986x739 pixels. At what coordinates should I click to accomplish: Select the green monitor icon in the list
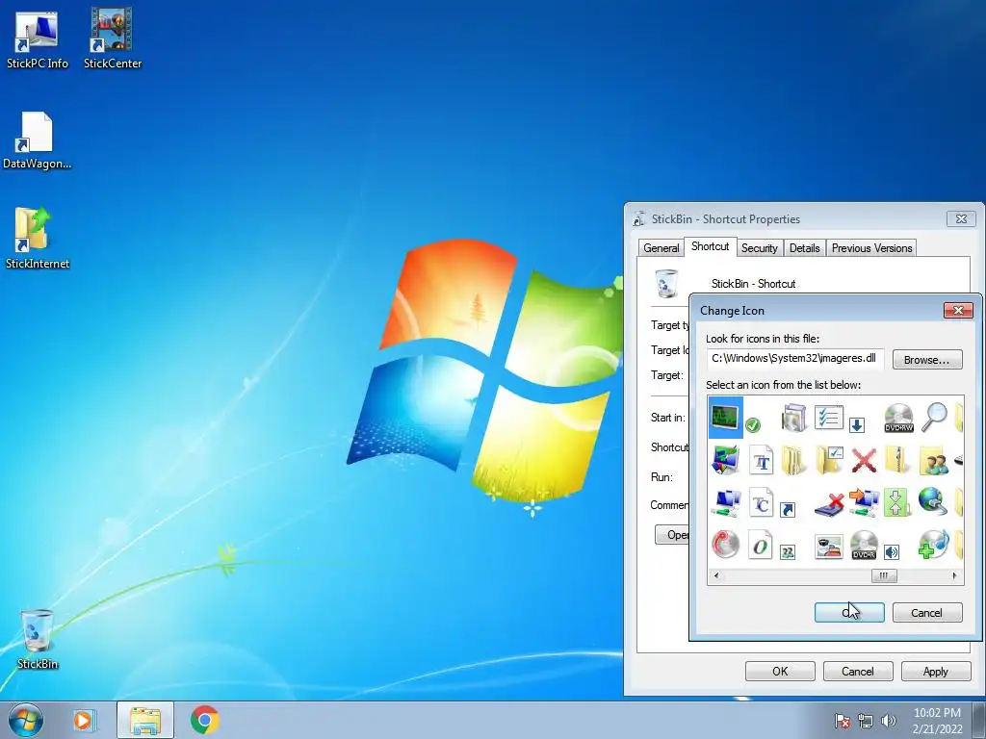pyautogui.click(x=725, y=418)
